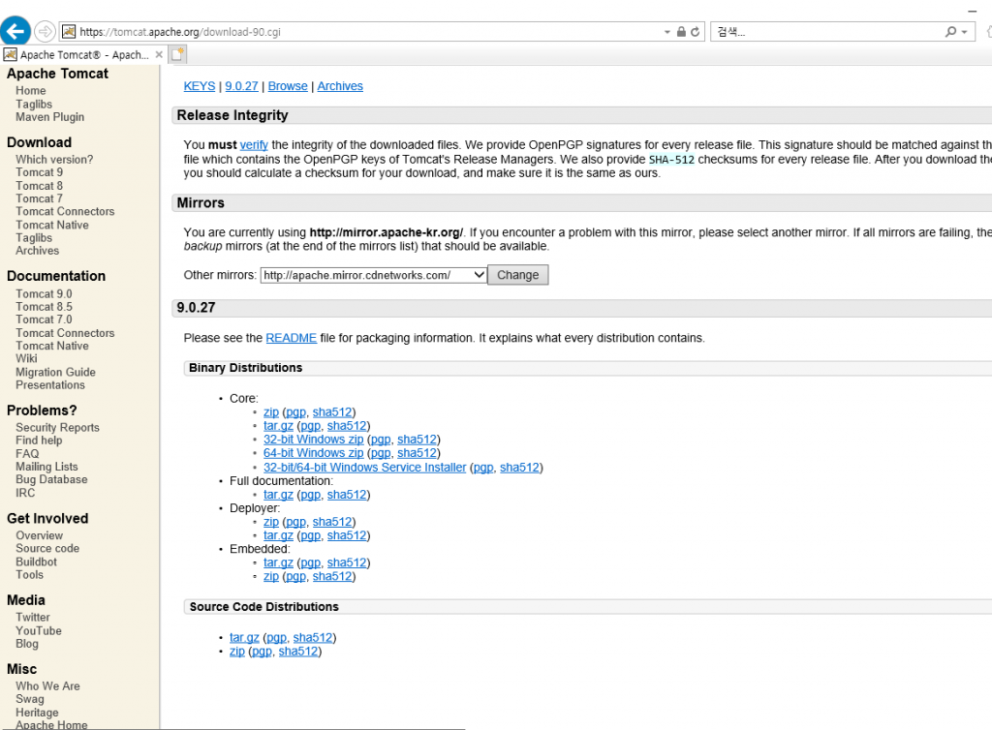
Task: Download 32-bit Windows zip
Action: pos(314,440)
